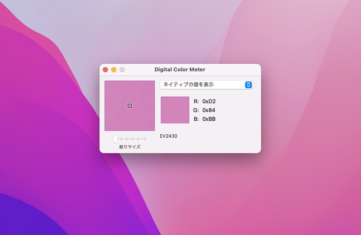Open the ネイティブの値を表示 color space dropdown
This screenshot has height=235, width=361.
pos(206,85)
